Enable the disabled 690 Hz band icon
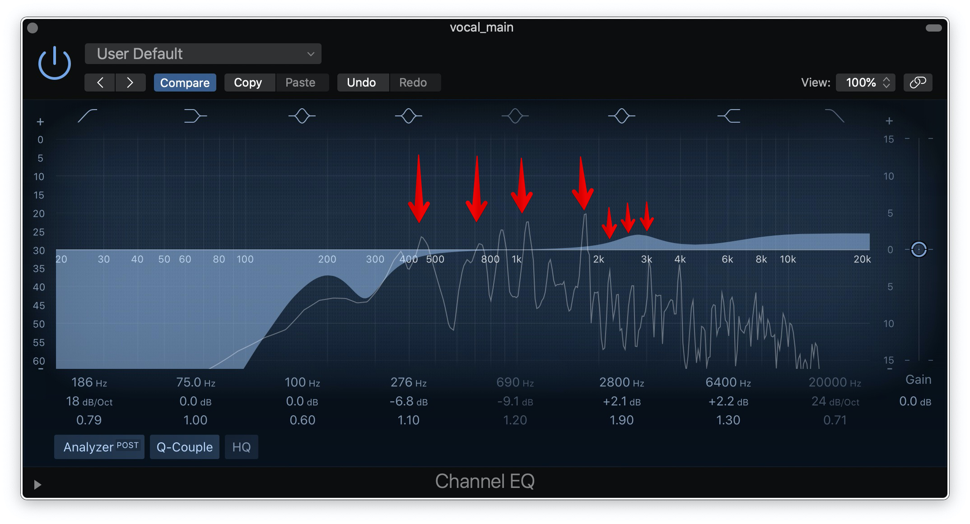 (x=515, y=116)
